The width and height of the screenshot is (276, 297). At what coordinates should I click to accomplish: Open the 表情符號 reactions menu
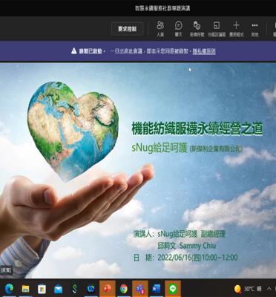click(x=197, y=29)
